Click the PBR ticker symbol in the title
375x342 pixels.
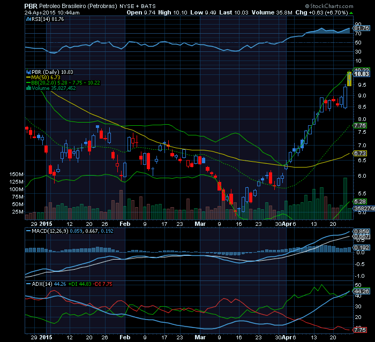point(31,6)
